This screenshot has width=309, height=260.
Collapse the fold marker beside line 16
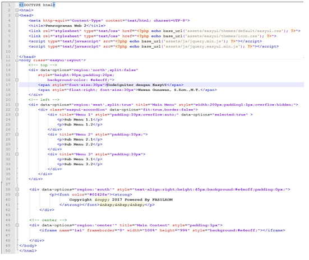(17, 80)
